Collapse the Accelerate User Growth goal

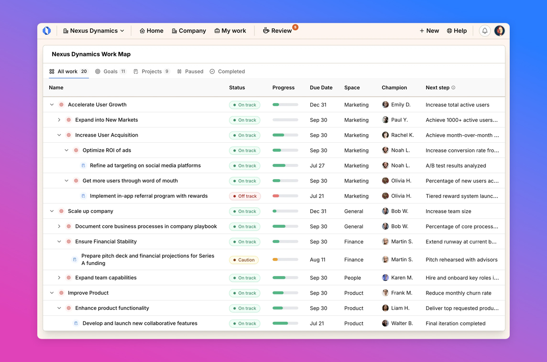(52, 105)
